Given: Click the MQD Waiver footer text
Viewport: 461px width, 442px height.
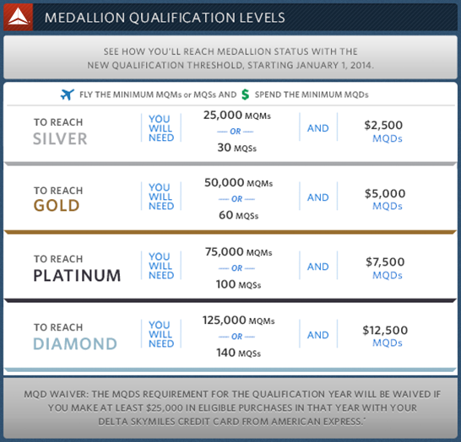Looking at the screenshot, I should click(232, 407).
